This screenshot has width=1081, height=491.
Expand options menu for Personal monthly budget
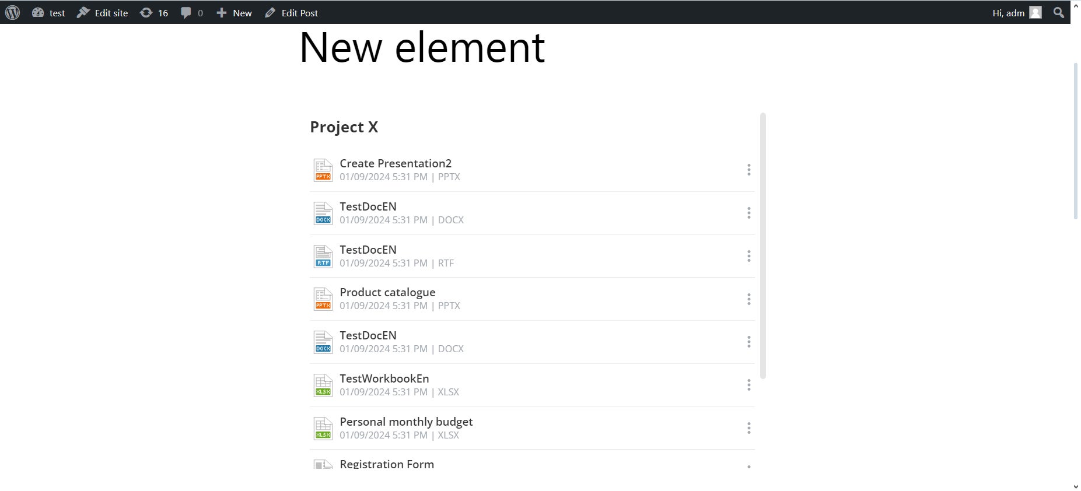(748, 428)
